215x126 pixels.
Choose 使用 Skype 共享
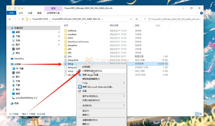pos(90,75)
